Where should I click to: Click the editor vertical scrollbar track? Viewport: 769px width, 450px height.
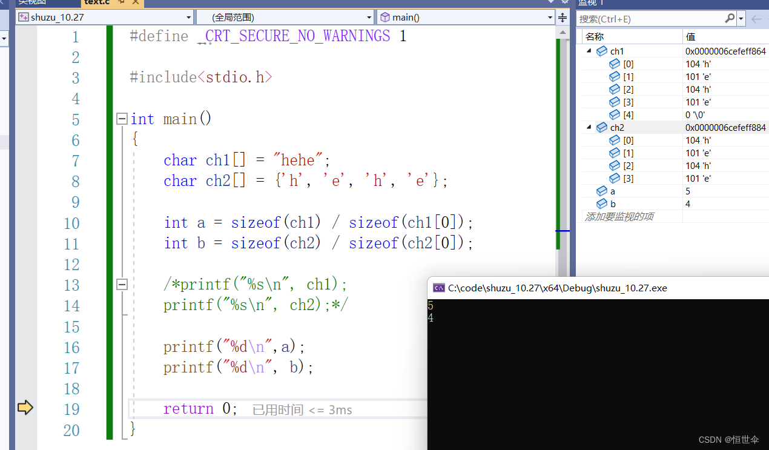(x=563, y=151)
